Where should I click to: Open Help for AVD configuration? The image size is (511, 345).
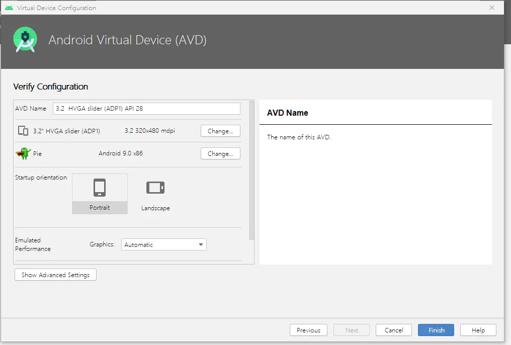click(478, 330)
